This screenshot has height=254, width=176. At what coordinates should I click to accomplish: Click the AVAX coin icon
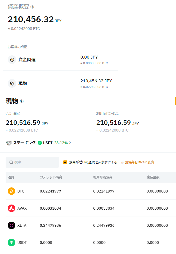click(x=11, y=208)
